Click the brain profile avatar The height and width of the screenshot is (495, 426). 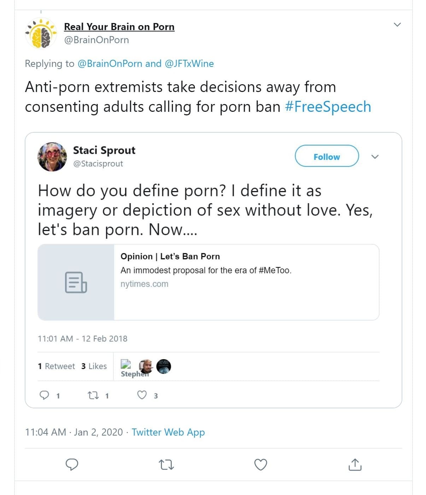coord(41,33)
